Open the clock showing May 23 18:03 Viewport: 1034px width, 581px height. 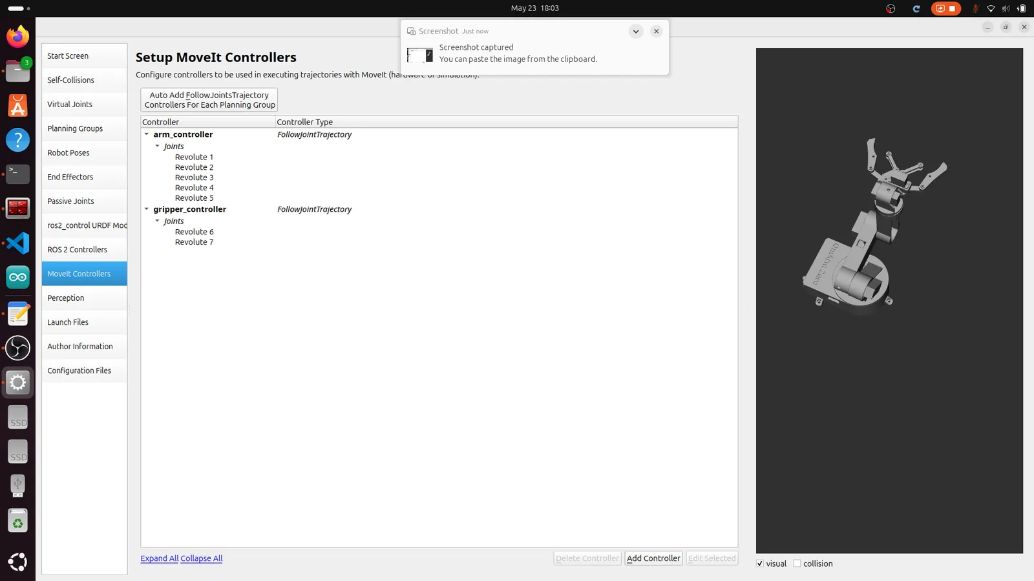pos(534,8)
